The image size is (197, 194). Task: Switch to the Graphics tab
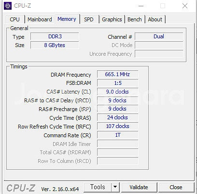click(112, 19)
